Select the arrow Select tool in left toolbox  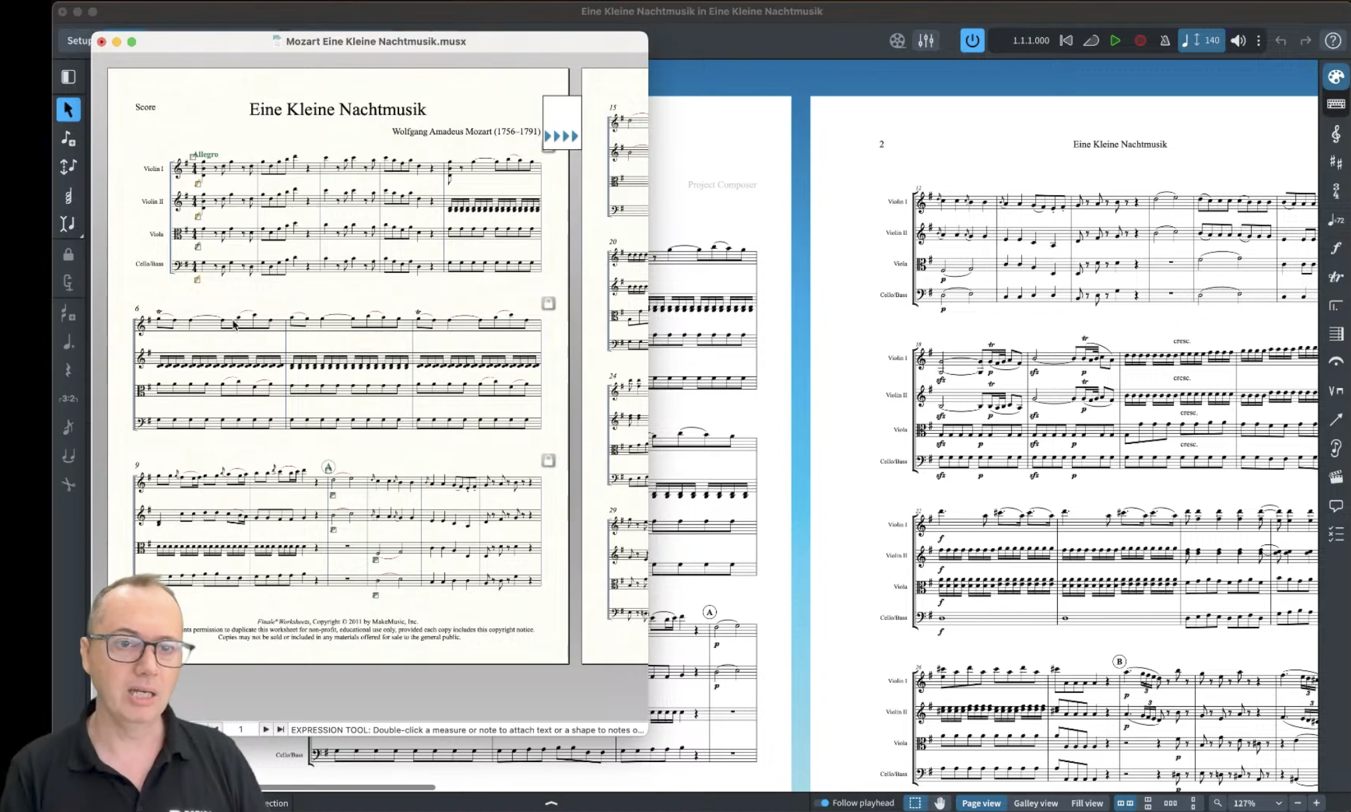click(x=68, y=110)
